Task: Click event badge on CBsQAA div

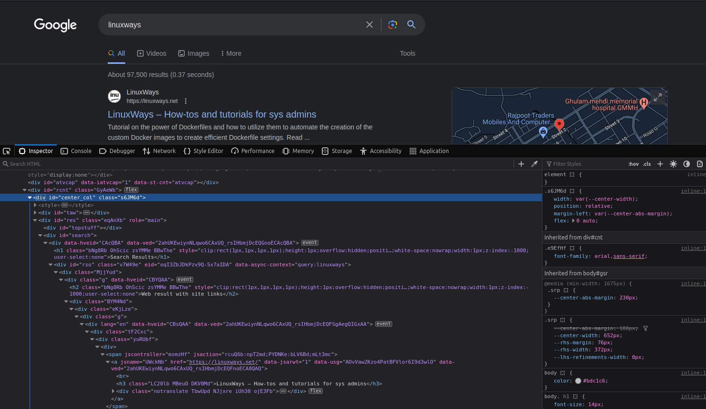Action: point(384,324)
